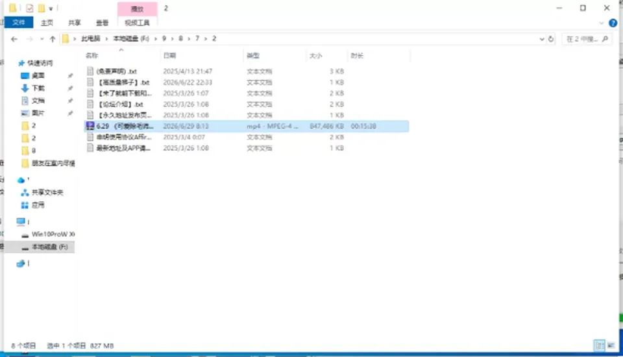Click folder 9 in the address breadcrumb

pyautogui.click(x=164, y=38)
